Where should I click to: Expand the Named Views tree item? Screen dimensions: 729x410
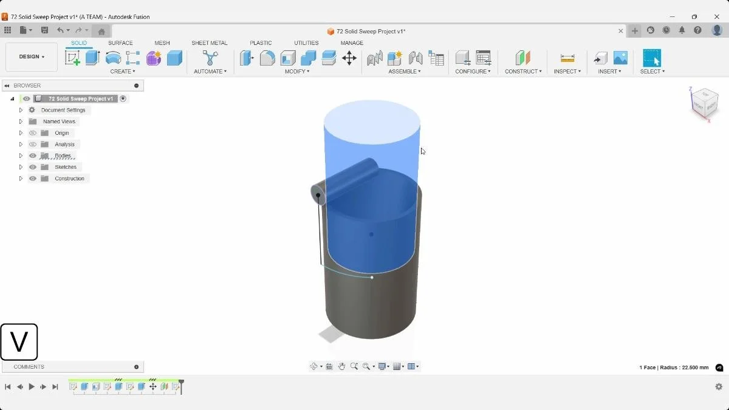pyautogui.click(x=21, y=121)
